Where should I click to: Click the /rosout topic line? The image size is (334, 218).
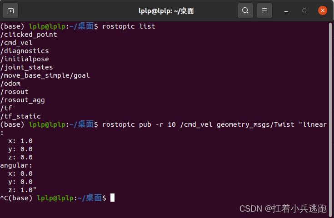pos(14,92)
